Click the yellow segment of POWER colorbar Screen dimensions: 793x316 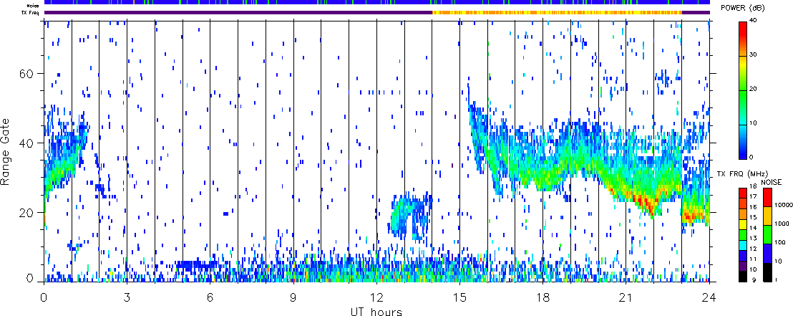tap(744, 64)
